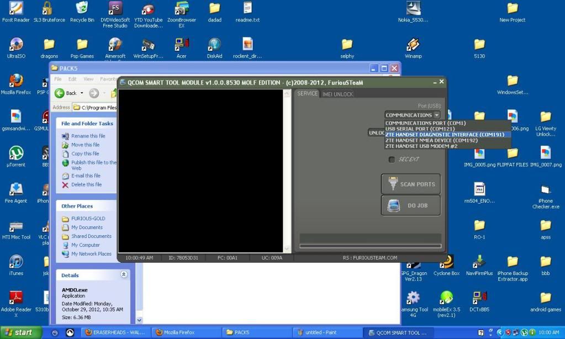The height and width of the screenshot is (339, 565).
Task: Open the SERVICE tab
Action: click(x=308, y=94)
